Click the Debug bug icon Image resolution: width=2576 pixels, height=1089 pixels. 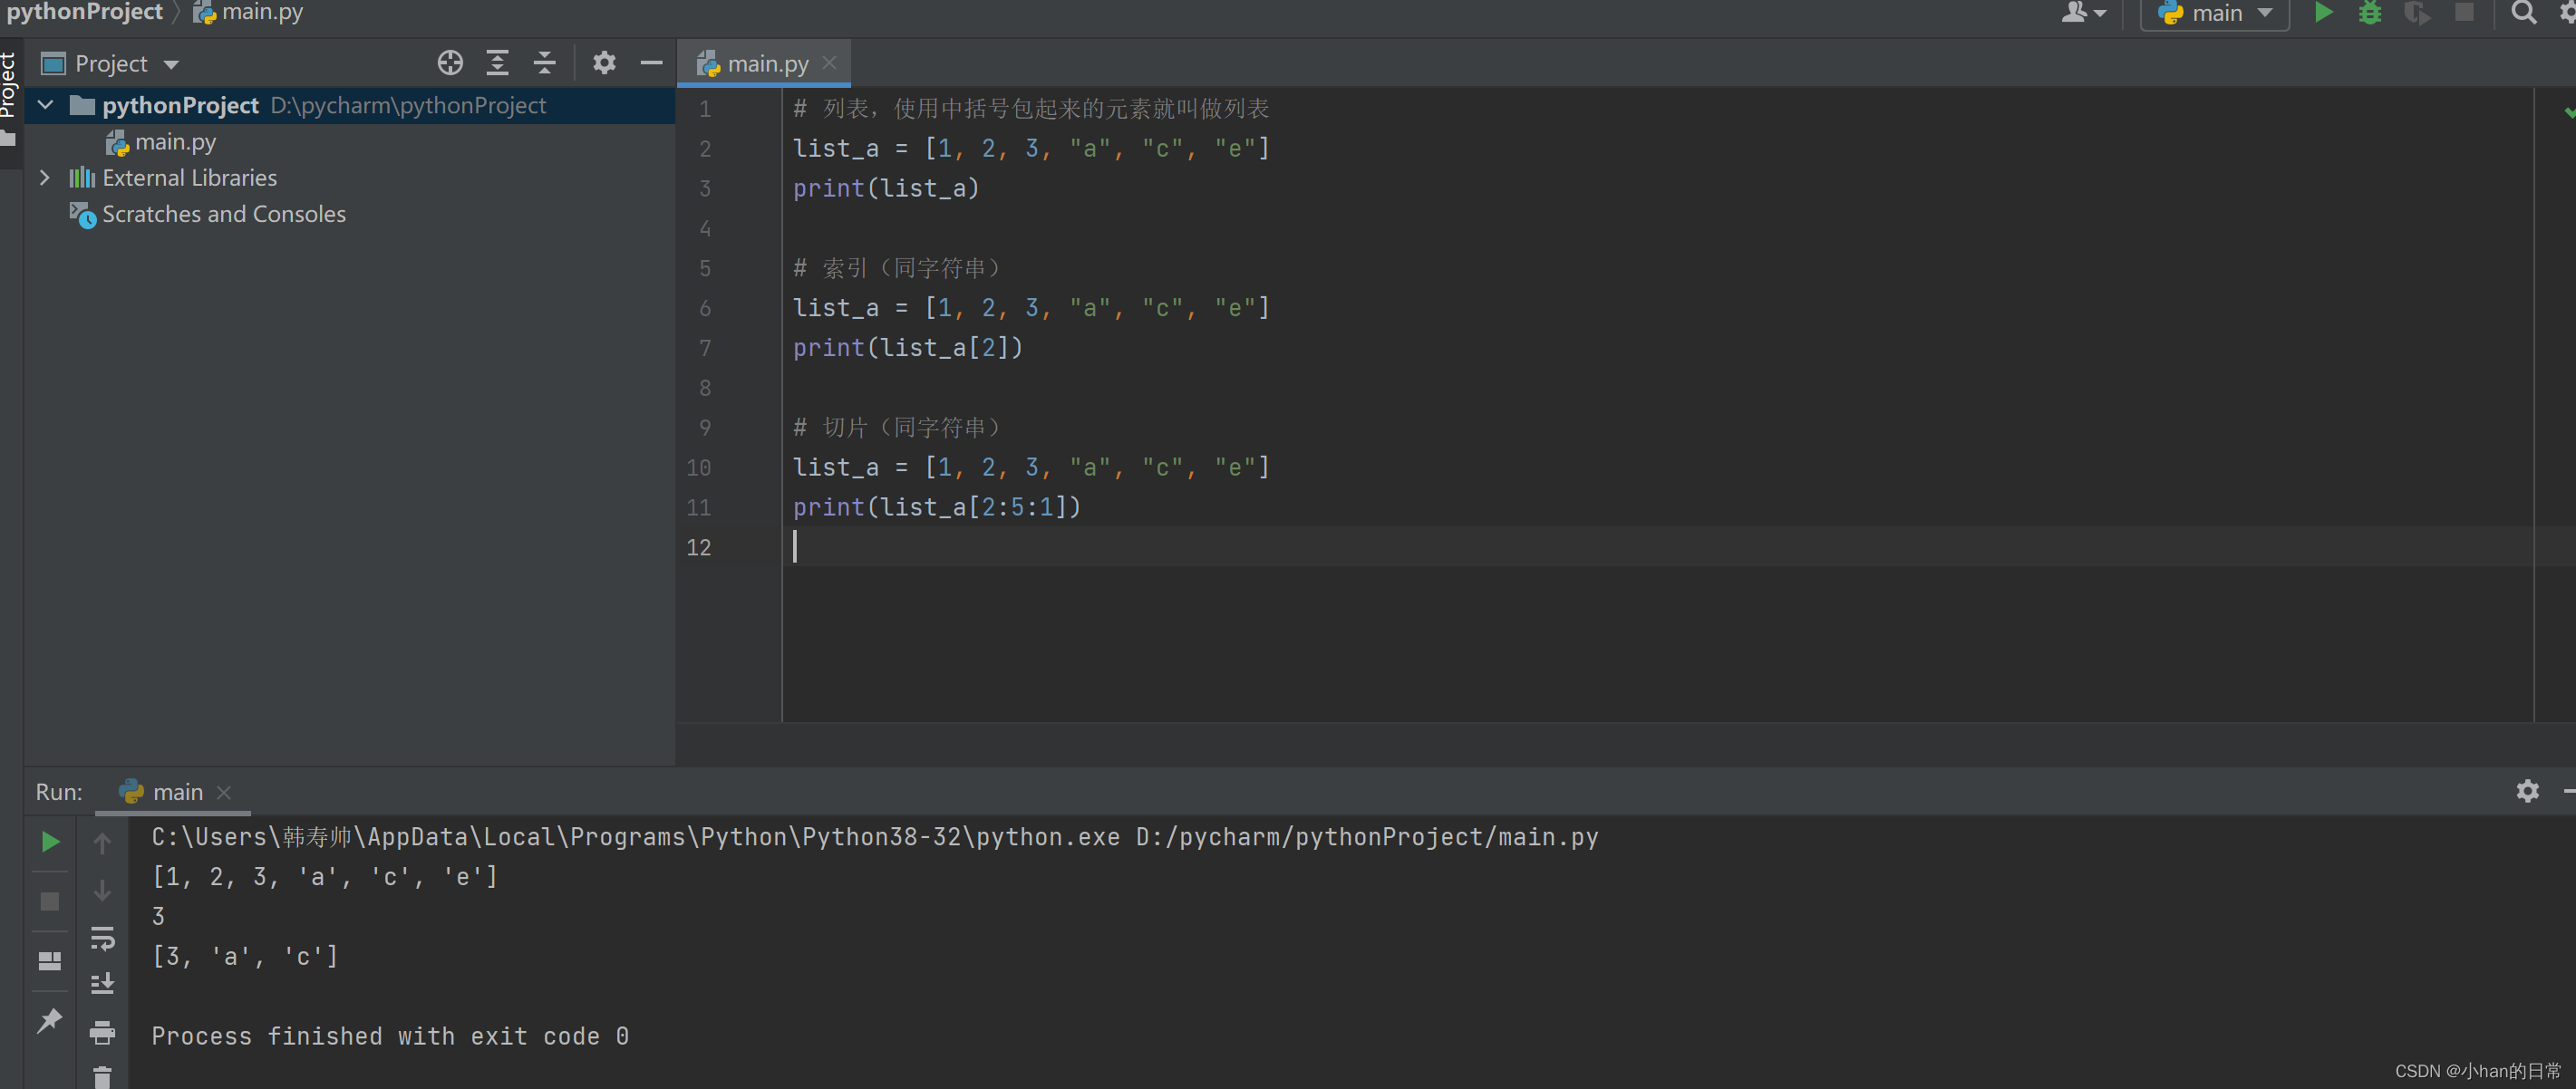tap(2369, 12)
